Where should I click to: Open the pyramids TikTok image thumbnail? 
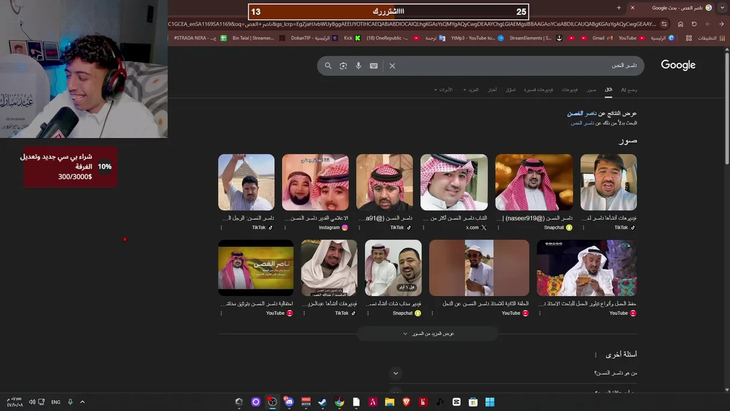246,182
